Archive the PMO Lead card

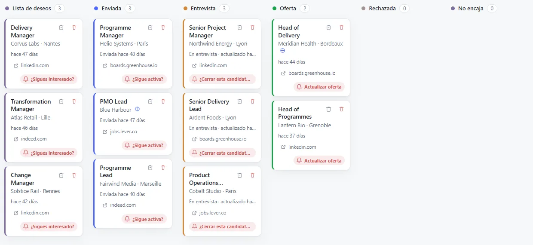[150, 101]
